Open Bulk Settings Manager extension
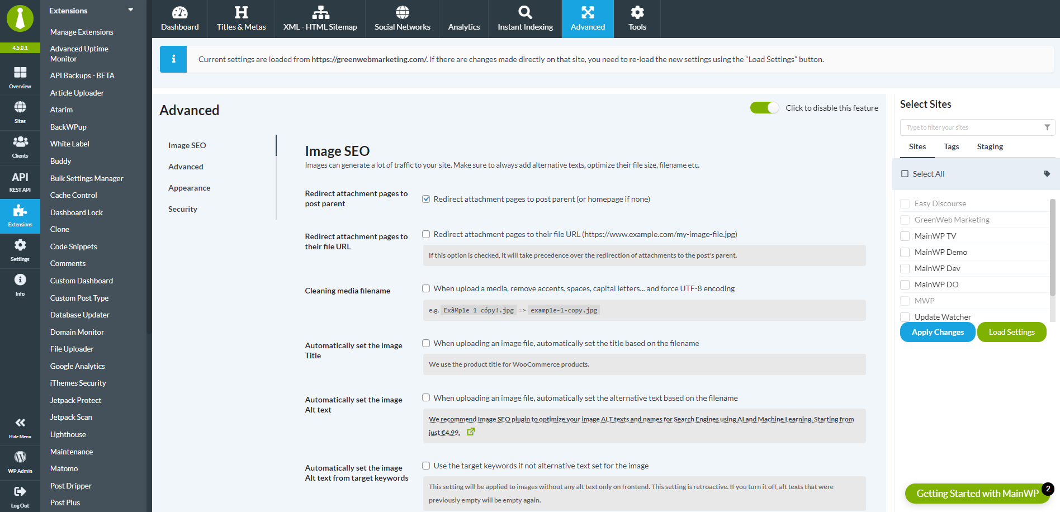The image size is (1060, 512). [87, 178]
